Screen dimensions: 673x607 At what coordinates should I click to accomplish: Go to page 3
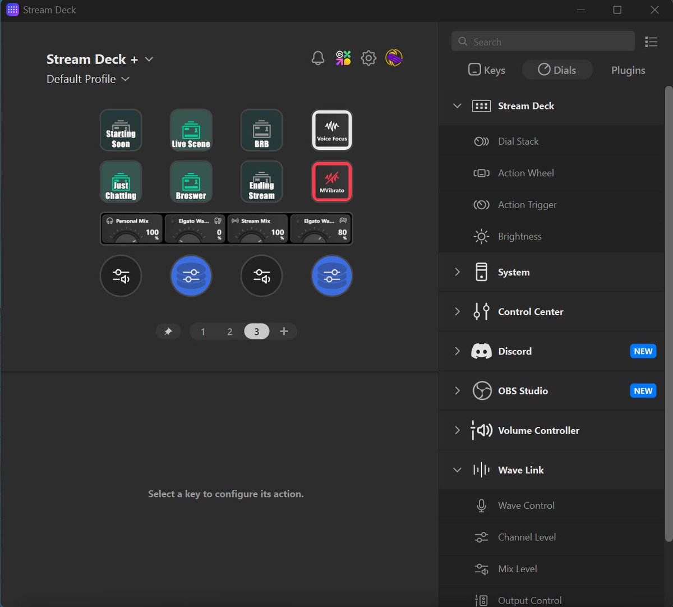coord(257,332)
